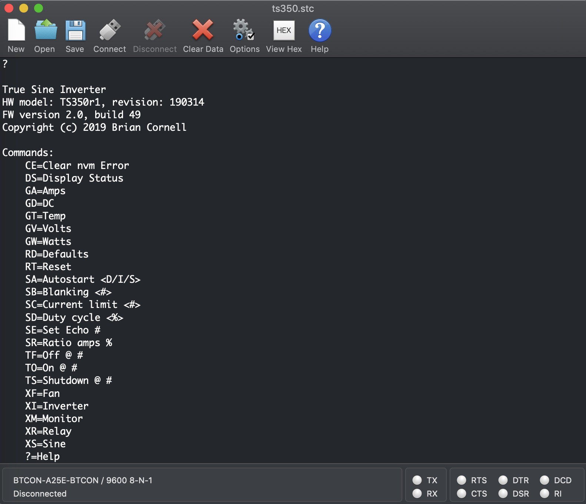
Task: Click the 'DS=Display Status' line
Action: click(x=74, y=178)
